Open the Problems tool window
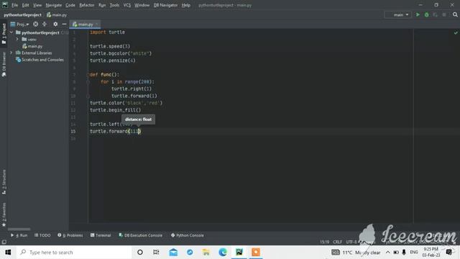Image resolution: width=460 pixels, height=259 pixels. [70, 235]
